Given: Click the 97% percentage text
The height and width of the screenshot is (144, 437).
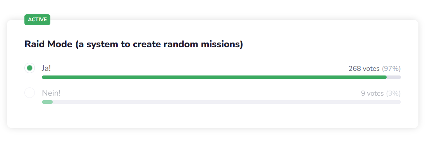Looking at the screenshot, I should coord(391,69).
